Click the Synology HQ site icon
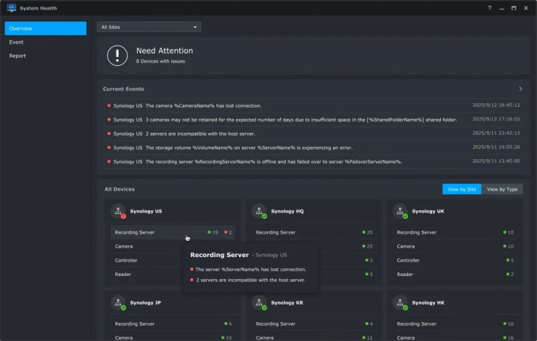The width and height of the screenshot is (537, 341). [x=260, y=211]
